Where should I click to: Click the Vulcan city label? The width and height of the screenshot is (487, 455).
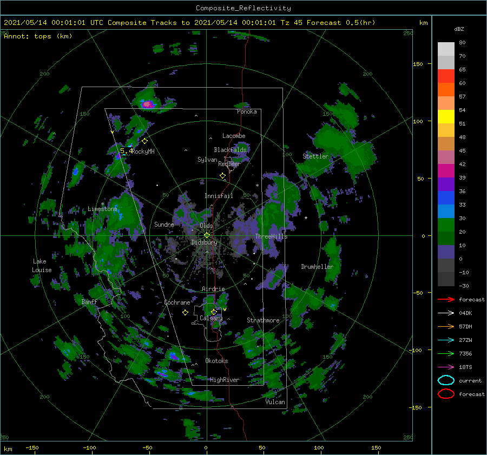[x=275, y=402]
